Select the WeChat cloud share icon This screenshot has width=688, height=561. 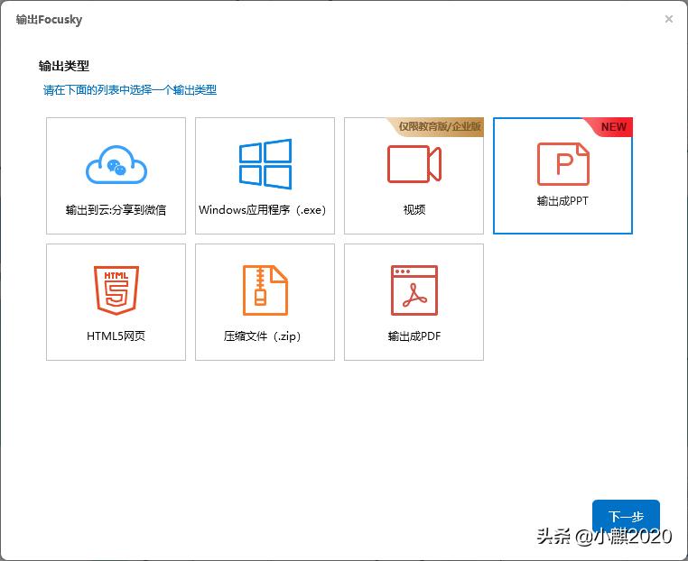point(116,165)
